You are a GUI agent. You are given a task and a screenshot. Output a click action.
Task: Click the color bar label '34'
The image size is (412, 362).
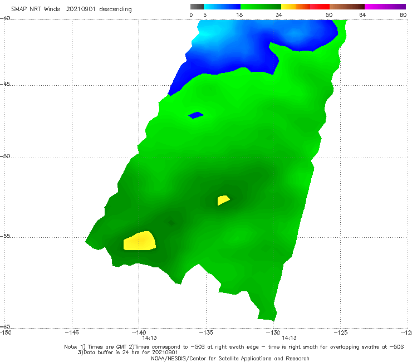(x=279, y=14)
